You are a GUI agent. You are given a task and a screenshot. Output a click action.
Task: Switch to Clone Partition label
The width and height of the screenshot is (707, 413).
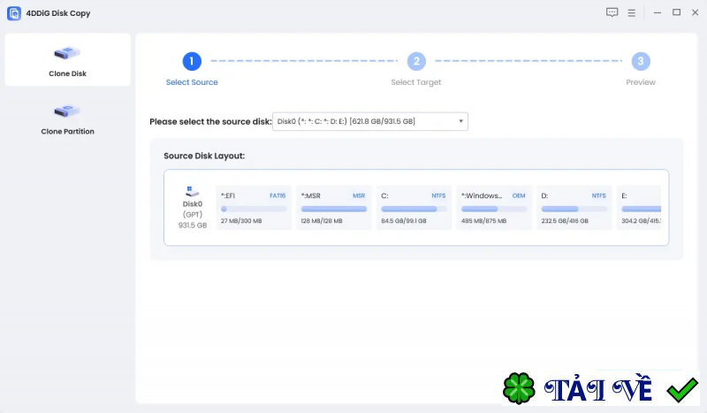(x=68, y=132)
